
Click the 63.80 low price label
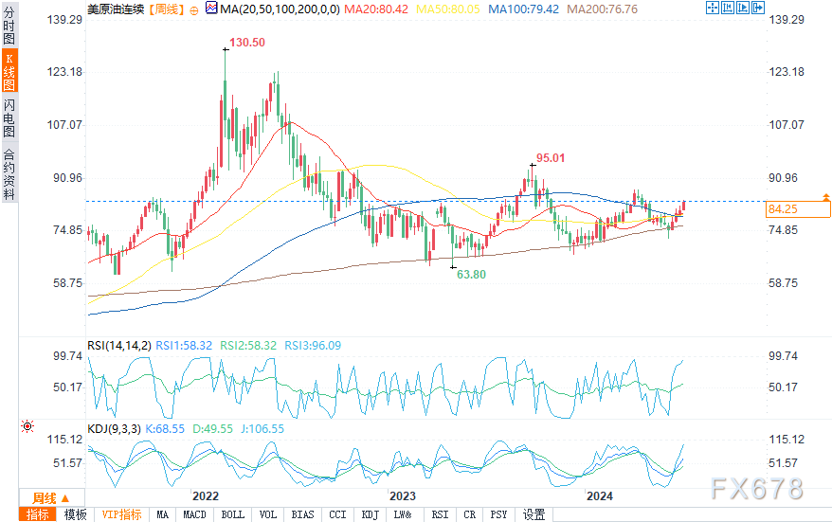click(x=471, y=274)
